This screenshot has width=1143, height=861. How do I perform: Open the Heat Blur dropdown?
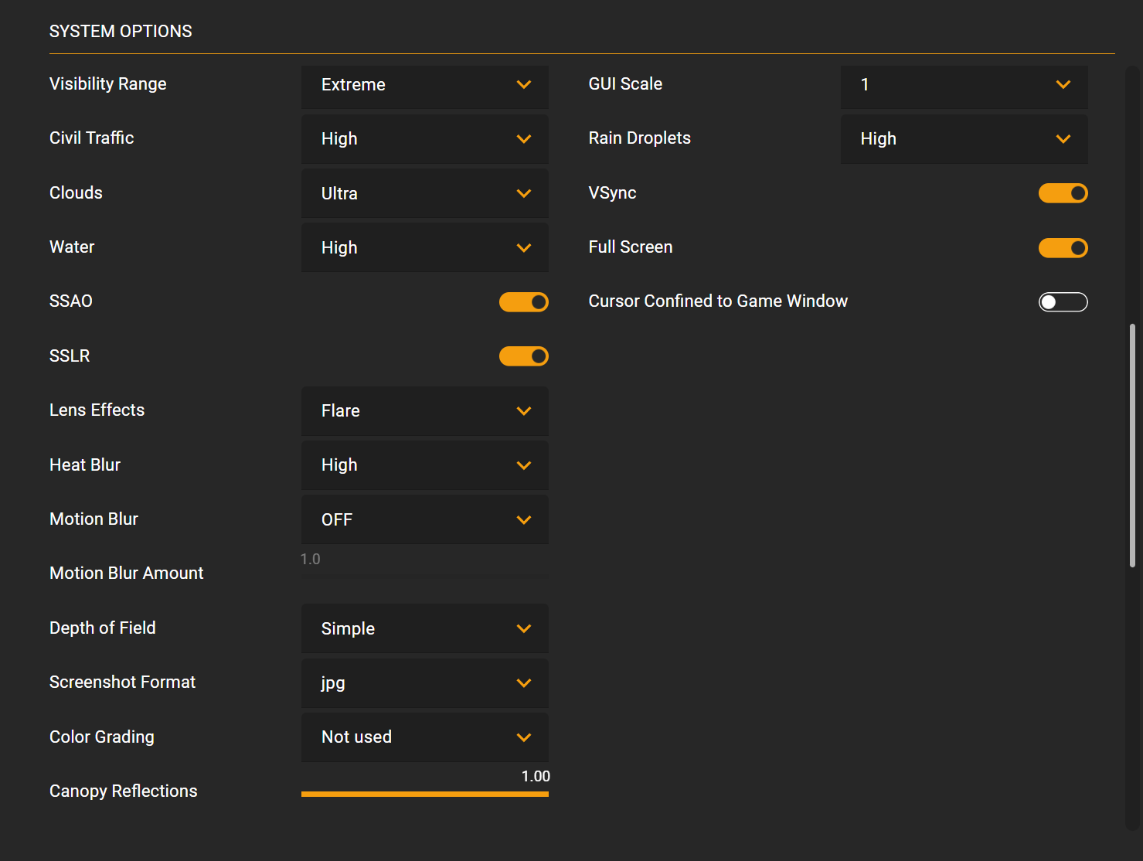425,465
